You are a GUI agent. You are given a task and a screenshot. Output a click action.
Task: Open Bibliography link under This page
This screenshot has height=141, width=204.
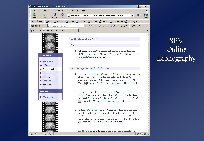click(x=48, y=97)
